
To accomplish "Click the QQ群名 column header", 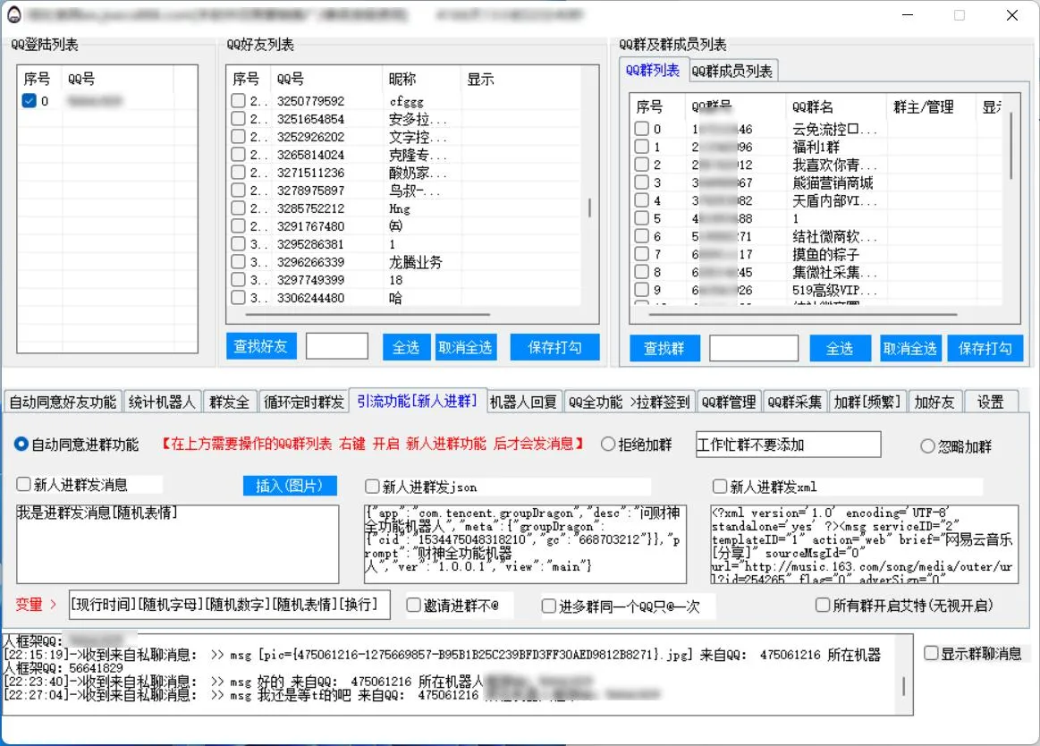I will pyautogui.click(x=836, y=106).
